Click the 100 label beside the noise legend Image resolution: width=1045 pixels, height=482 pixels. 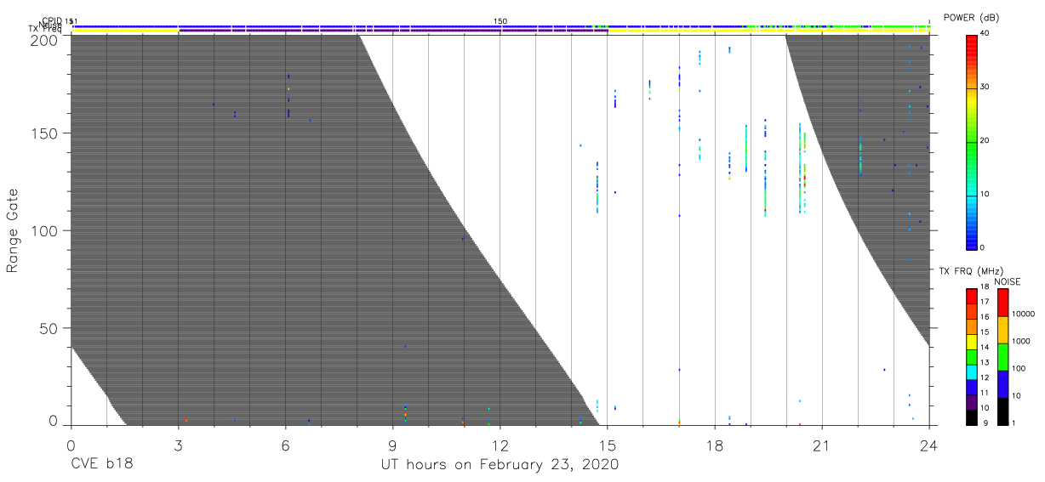pos(1019,368)
